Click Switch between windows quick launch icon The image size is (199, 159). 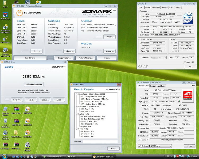click(x=18, y=157)
